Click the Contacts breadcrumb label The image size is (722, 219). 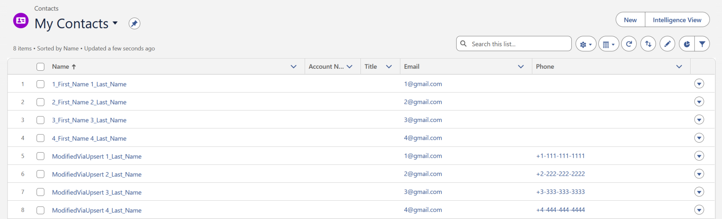(x=46, y=8)
